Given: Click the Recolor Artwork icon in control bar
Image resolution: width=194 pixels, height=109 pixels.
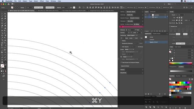Looking at the screenshot, I should tap(79, 8).
